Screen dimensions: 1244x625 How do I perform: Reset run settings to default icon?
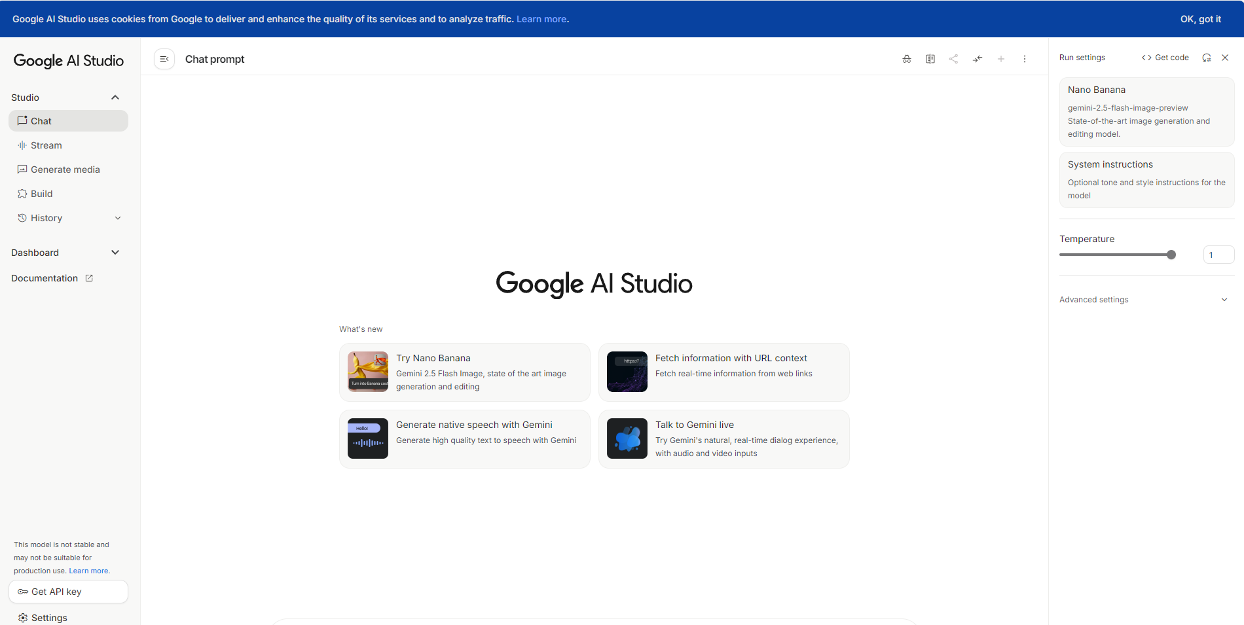pos(1207,58)
